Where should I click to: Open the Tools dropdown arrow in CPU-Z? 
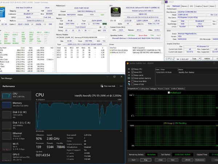point(199,59)
